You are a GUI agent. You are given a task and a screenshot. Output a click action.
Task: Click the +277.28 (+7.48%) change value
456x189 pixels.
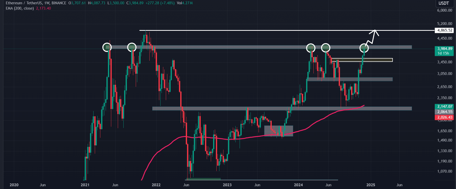[160, 3]
